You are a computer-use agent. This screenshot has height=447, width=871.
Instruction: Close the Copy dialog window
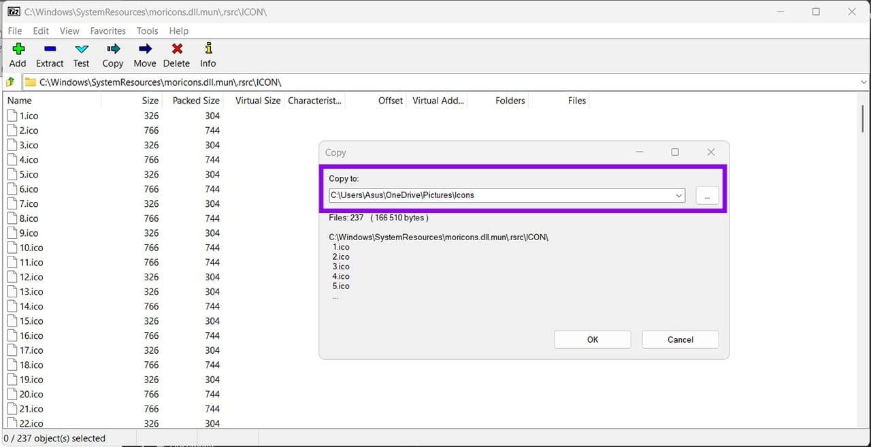pyautogui.click(x=710, y=152)
